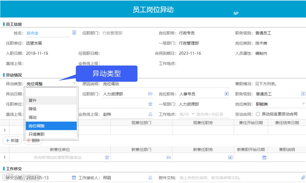Click position picker icon beside 人事专员

pyautogui.click(x=227, y=94)
